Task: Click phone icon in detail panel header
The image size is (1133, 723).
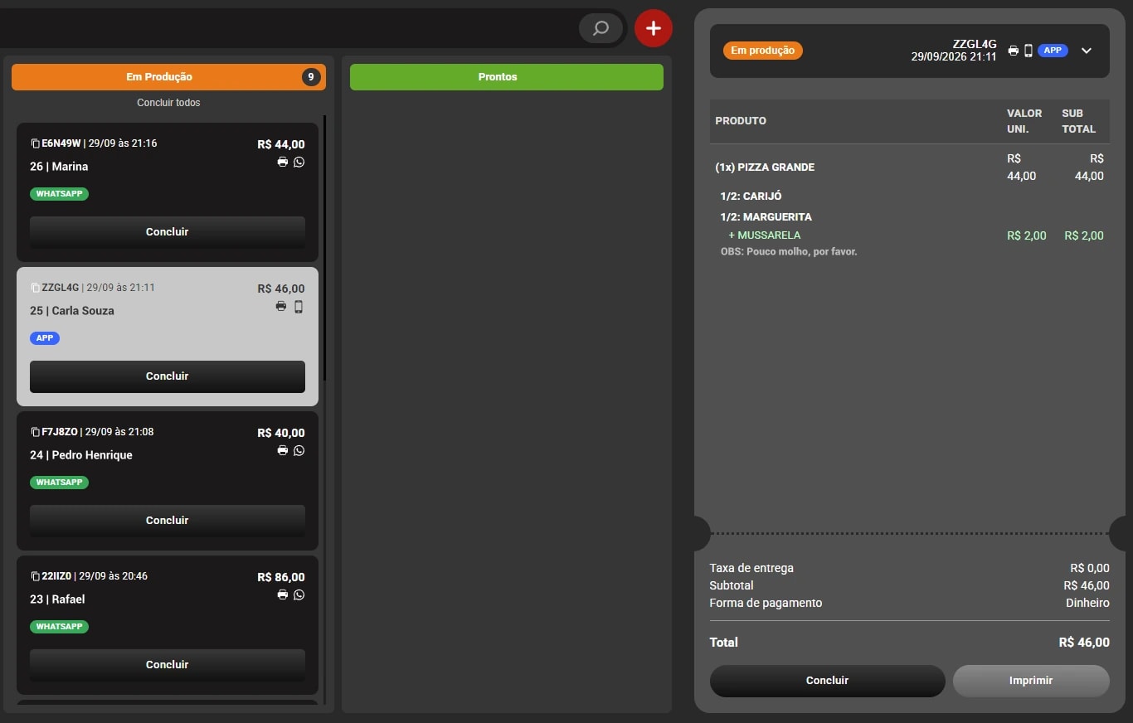Action: pyautogui.click(x=1028, y=51)
